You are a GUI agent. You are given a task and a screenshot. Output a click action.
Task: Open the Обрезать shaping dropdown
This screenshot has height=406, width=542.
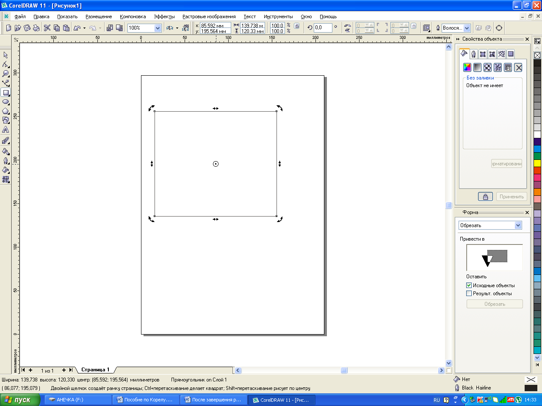pyautogui.click(x=518, y=225)
